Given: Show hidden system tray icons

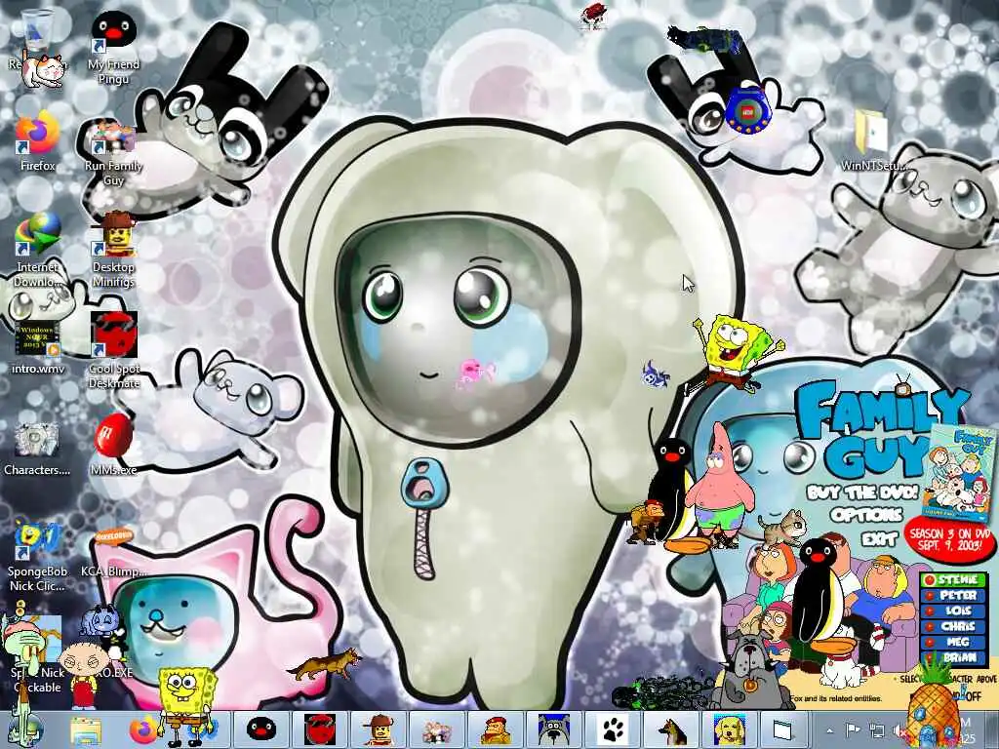Looking at the screenshot, I should 829,730.
